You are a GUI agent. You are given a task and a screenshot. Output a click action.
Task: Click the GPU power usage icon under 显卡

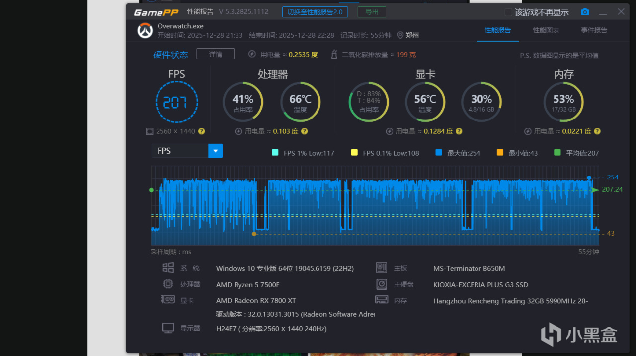(390, 131)
